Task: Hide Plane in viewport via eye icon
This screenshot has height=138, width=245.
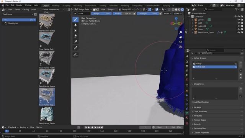Action: 238,29
